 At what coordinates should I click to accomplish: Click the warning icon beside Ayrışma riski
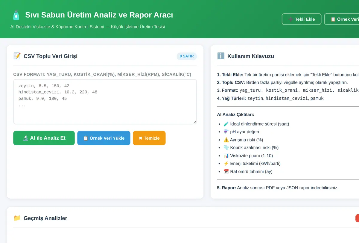point(226,140)
